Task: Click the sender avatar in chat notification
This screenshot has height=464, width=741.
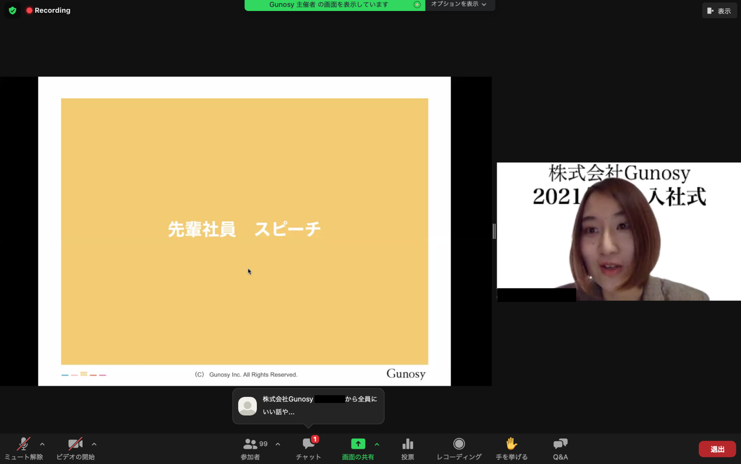Action: 248,406
